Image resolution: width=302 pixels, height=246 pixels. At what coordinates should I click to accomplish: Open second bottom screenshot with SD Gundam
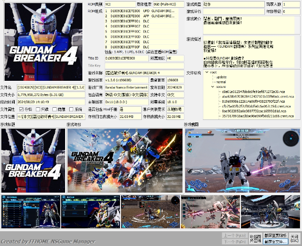pos(90,212)
